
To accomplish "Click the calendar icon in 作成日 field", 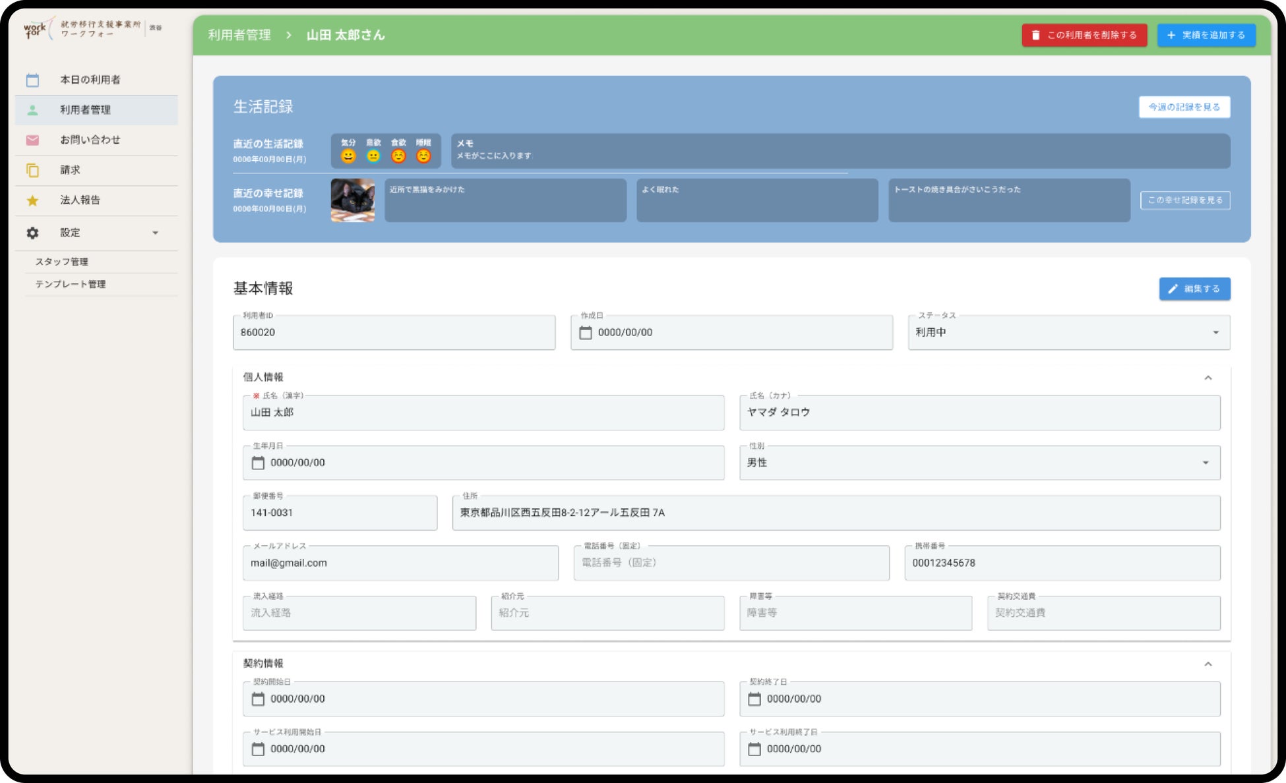I will [x=585, y=332].
